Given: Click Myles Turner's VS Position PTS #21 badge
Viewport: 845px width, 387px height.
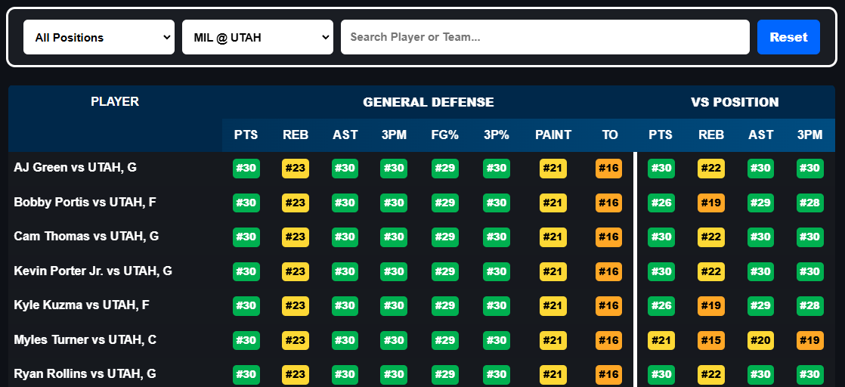Looking at the screenshot, I should tap(661, 340).
